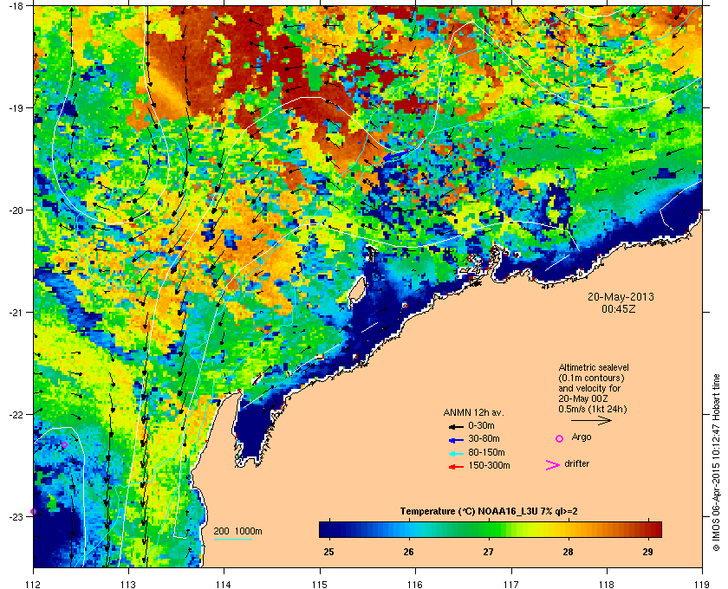728x589 pixels.
Task: Click the 0-30m legend label
Action: click(x=481, y=425)
